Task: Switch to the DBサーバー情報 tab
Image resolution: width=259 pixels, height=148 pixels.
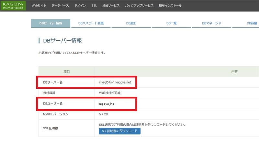Action: tap(51, 24)
